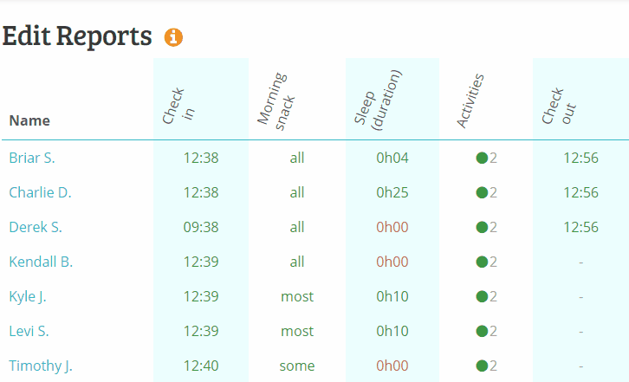This screenshot has width=629, height=382.
Task: Edit Charlie D.'s 0h25 sleep duration
Action: click(392, 192)
